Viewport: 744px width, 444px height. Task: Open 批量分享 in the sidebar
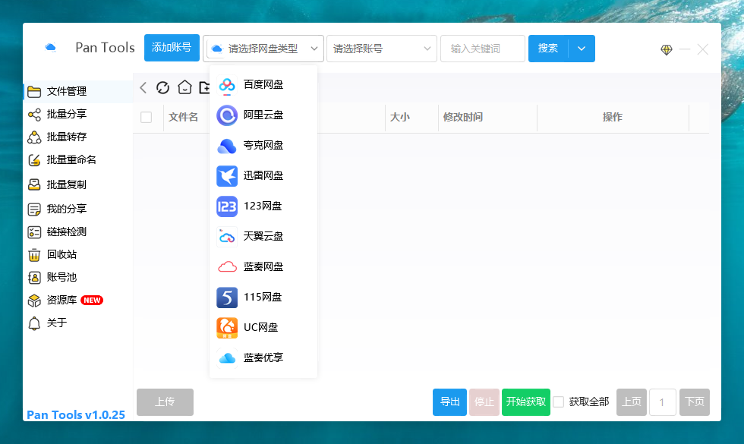tap(77, 115)
